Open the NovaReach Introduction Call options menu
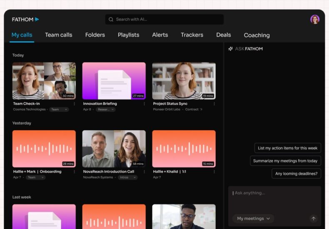This screenshot has height=229, width=329. coord(145,172)
